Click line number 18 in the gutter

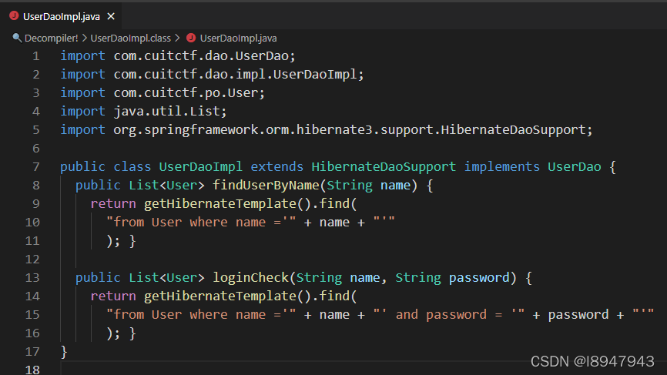[x=32, y=370]
